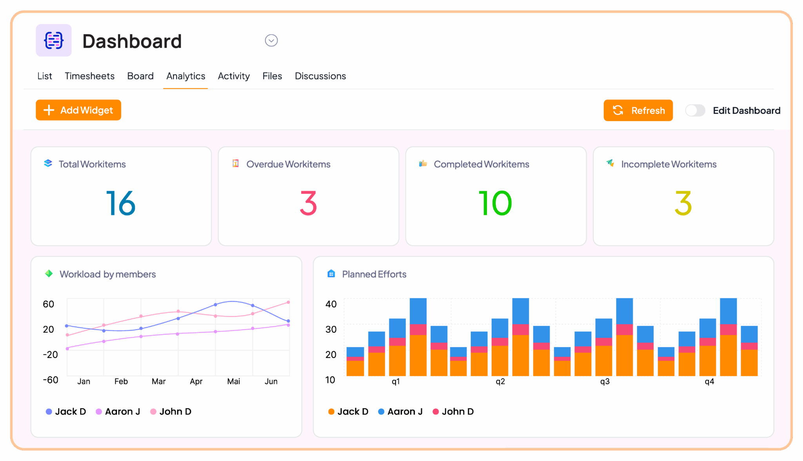Viewport: 803px width, 461px height.
Task: Click the Add Widget button
Action: point(78,110)
